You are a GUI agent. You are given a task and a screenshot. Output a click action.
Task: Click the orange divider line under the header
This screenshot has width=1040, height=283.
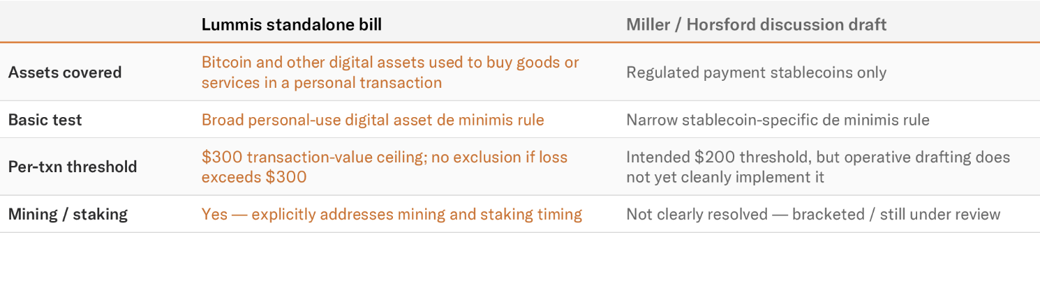[520, 43]
